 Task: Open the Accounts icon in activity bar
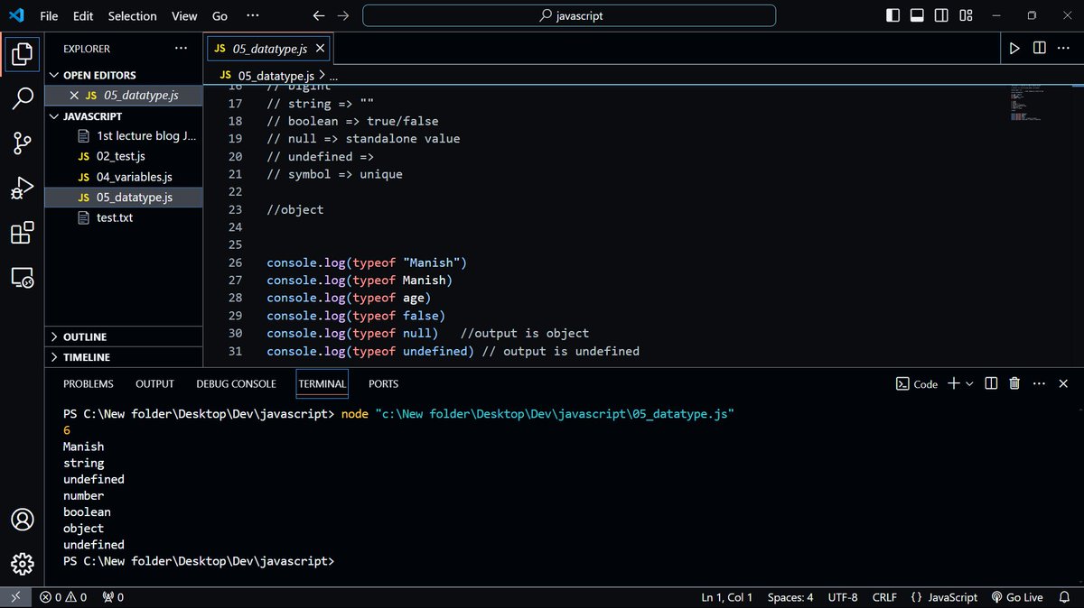coord(22,520)
